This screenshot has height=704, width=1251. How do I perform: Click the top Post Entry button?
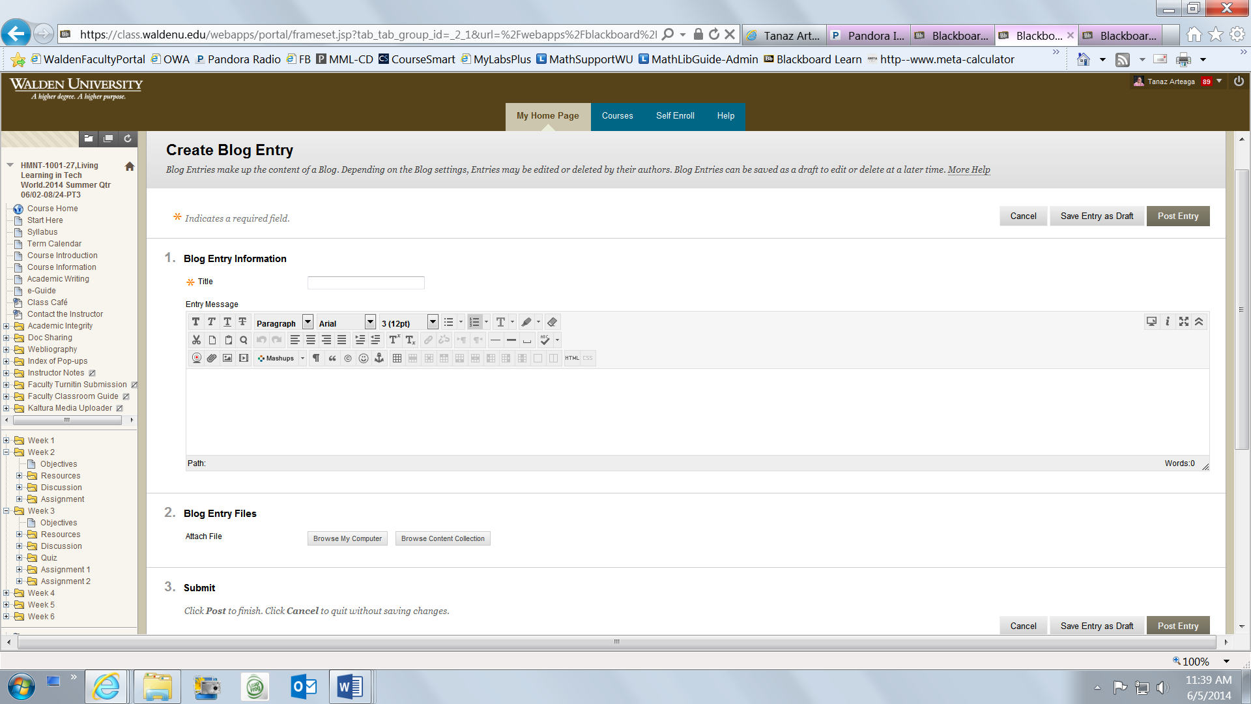tap(1177, 216)
